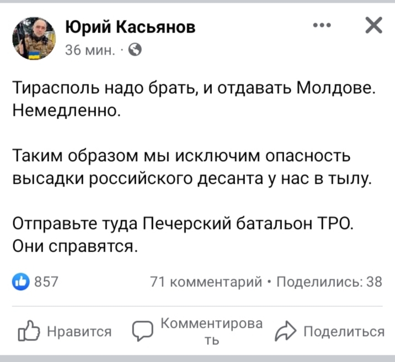View the 857 reactions count
Screen dimensions: 395x362
47,282
